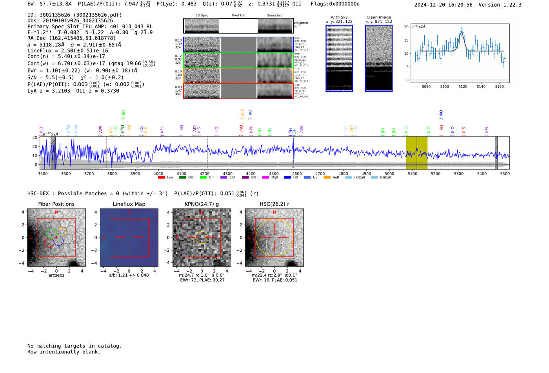Click the blue Hβ legend swatch
The image size is (549, 373).
(x=287, y=178)
